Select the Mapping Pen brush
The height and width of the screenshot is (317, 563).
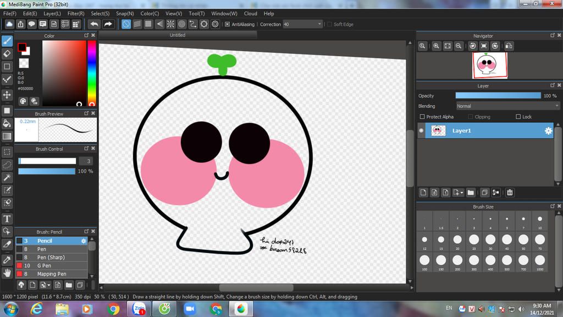pyautogui.click(x=51, y=274)
